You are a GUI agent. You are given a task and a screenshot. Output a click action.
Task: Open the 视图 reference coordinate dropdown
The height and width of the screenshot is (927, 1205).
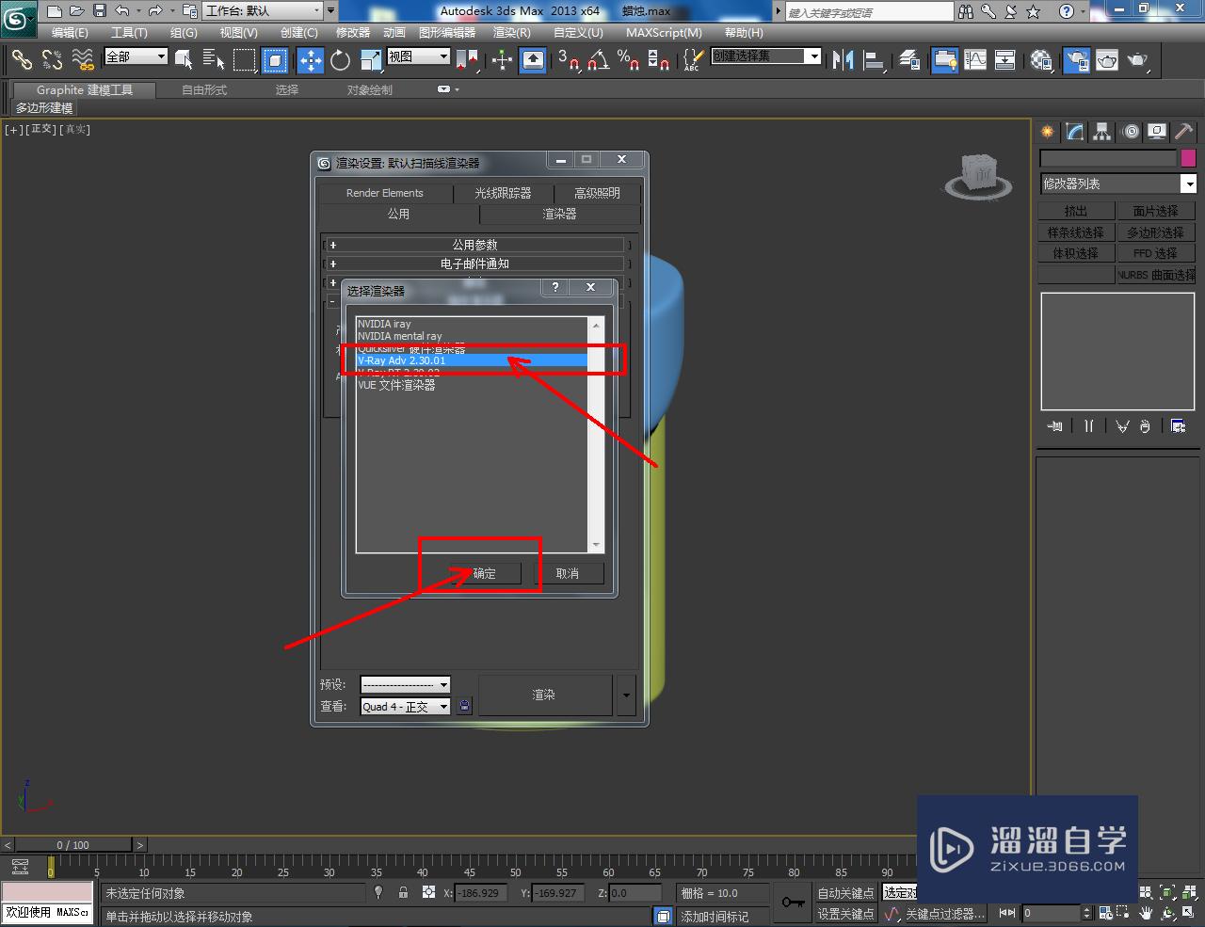tap(418, 56)
